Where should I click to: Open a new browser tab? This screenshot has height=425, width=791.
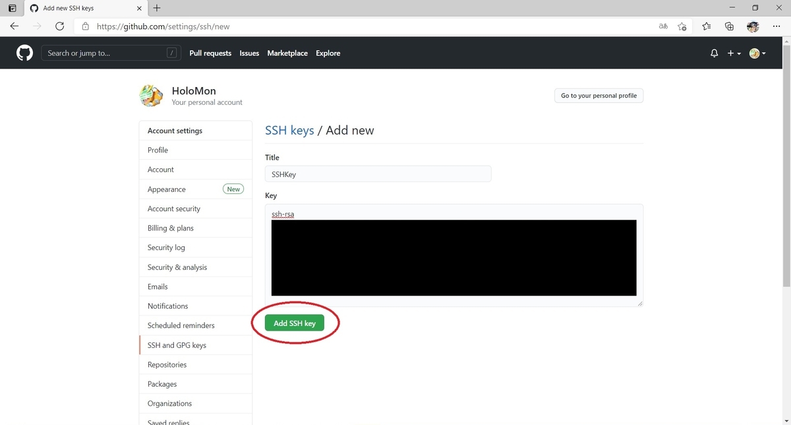coord(156,9)
